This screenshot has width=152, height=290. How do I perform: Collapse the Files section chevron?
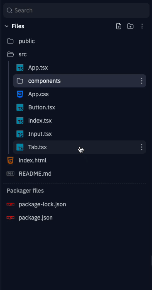(x=7, y=26)
